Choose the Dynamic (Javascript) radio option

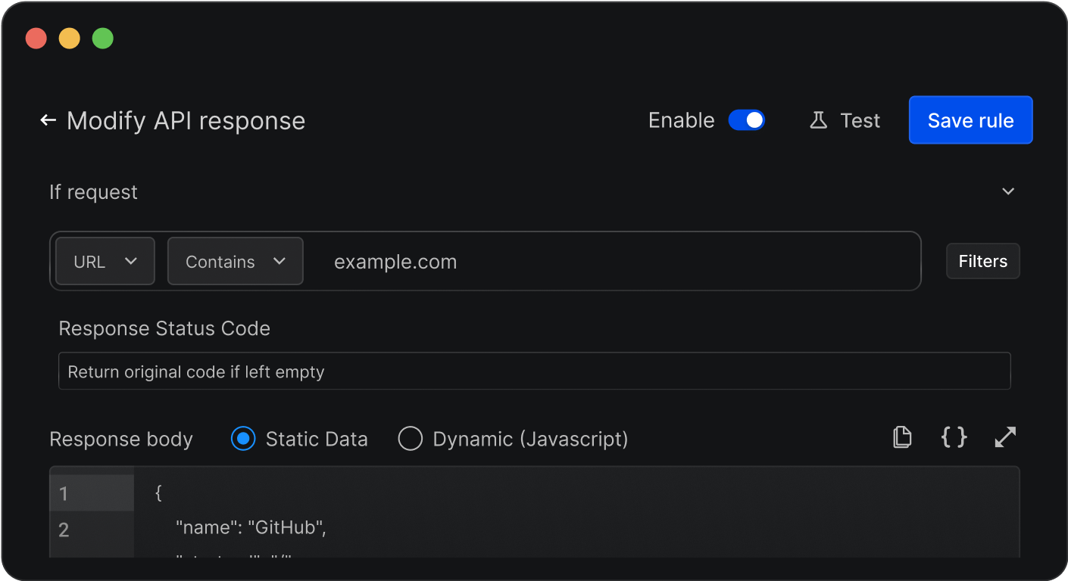(410, 439)
